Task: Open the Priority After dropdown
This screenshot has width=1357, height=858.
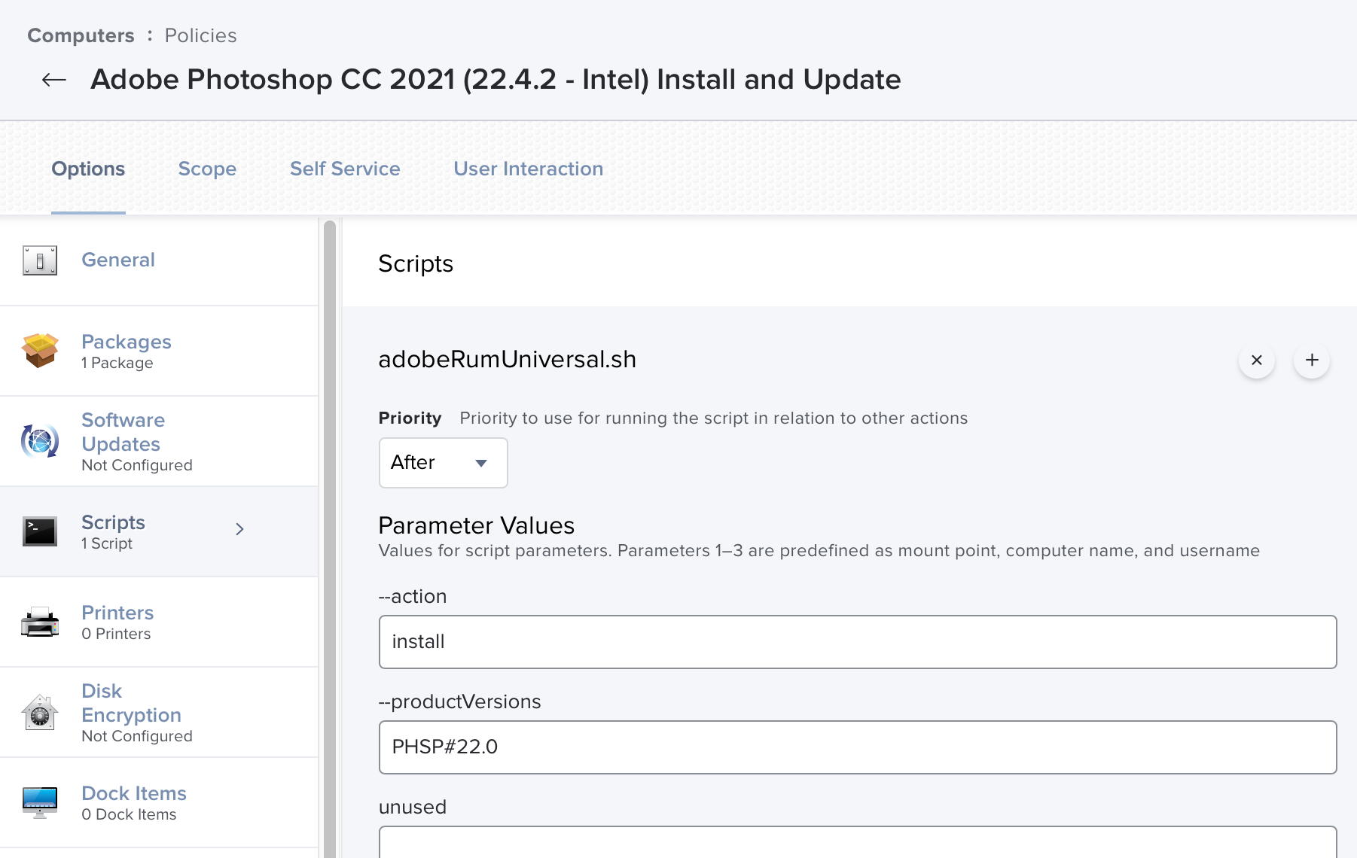Action: [443, 463]
